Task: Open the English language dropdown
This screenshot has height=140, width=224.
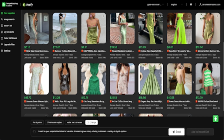Action: (176, 4)
